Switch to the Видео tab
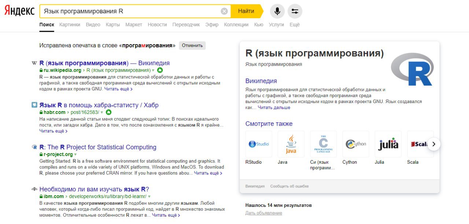 click(93, 24)
